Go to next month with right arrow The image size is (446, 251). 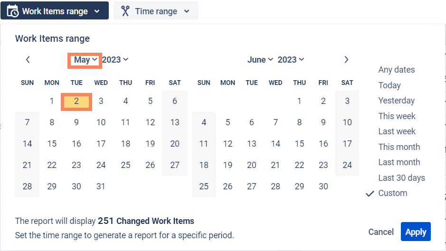pos(346,60)
